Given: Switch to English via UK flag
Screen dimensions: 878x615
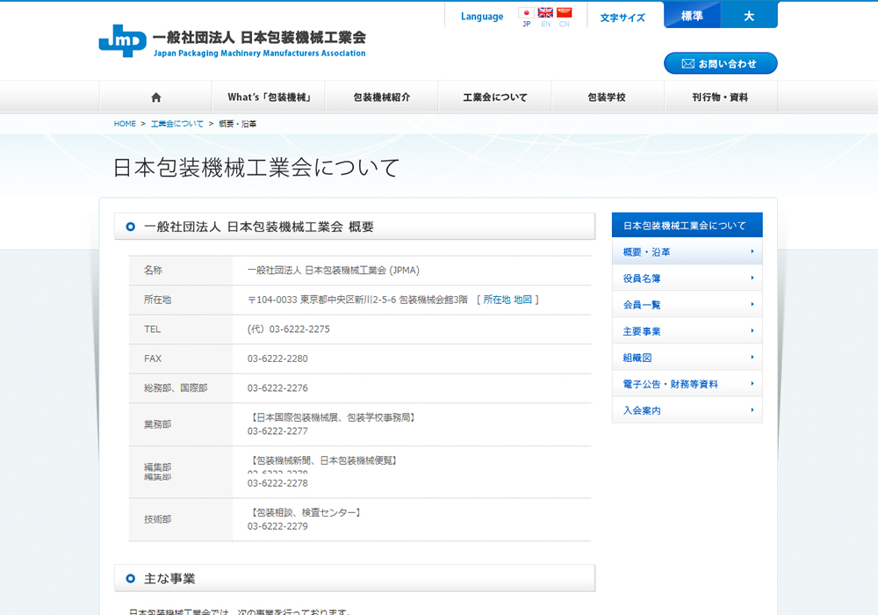Looking at the screenshot, I should [x=545, y=13].
